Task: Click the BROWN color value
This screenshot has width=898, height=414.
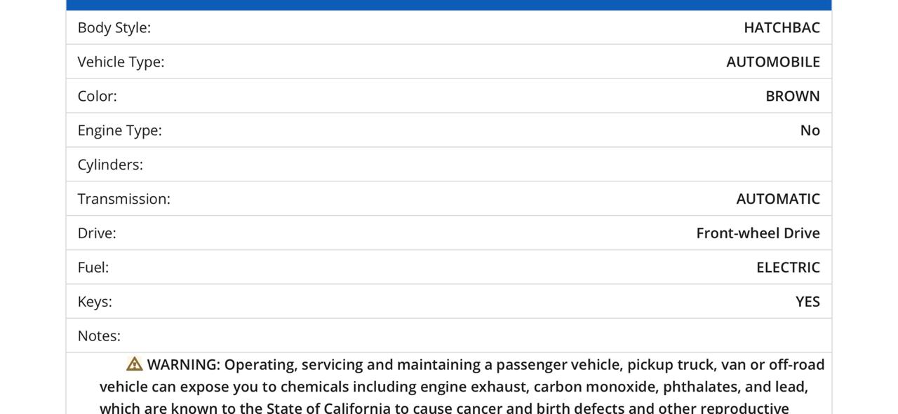Action: (x=793, y=96)
